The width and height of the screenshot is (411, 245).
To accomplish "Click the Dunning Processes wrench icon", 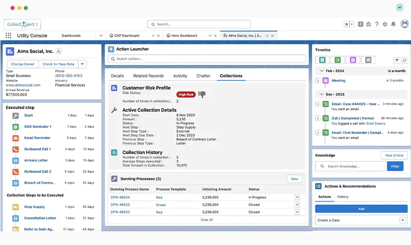I will click(x=114, y=179).
